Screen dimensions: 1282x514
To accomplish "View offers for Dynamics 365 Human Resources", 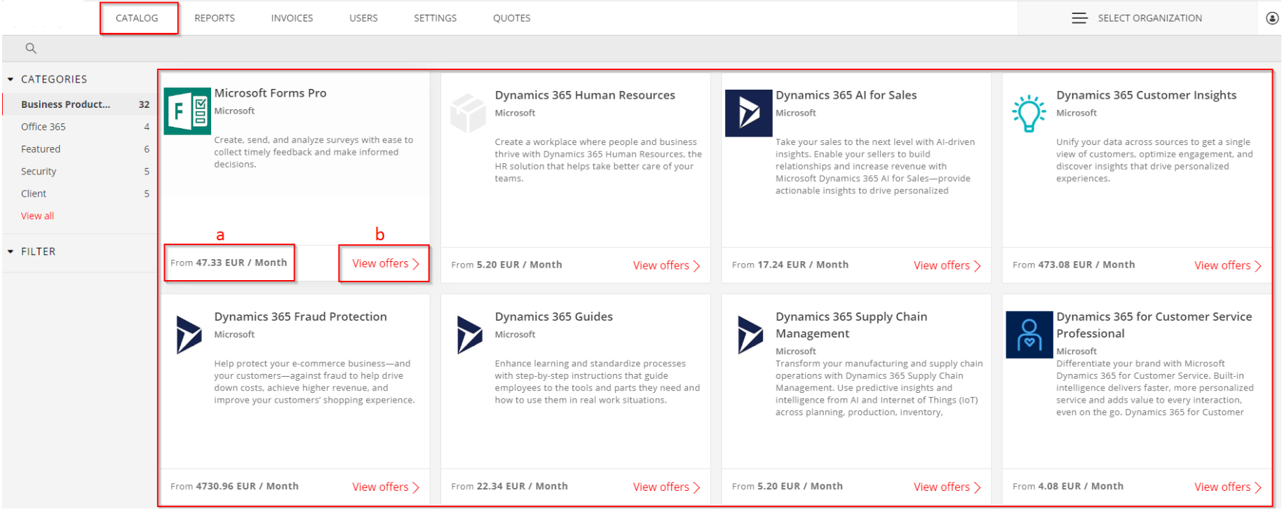I will coord(666,265).
